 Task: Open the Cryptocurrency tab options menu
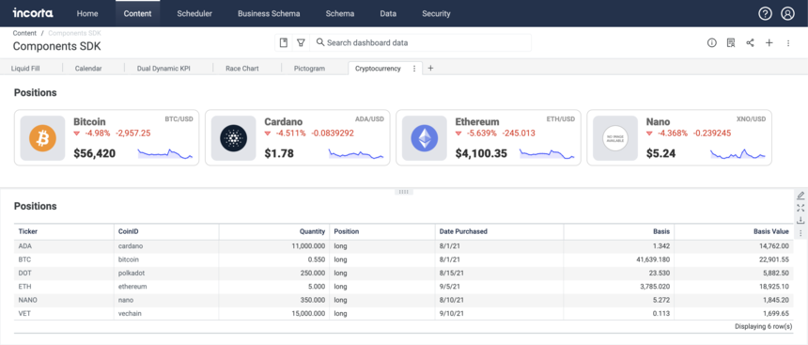point(414,68)
